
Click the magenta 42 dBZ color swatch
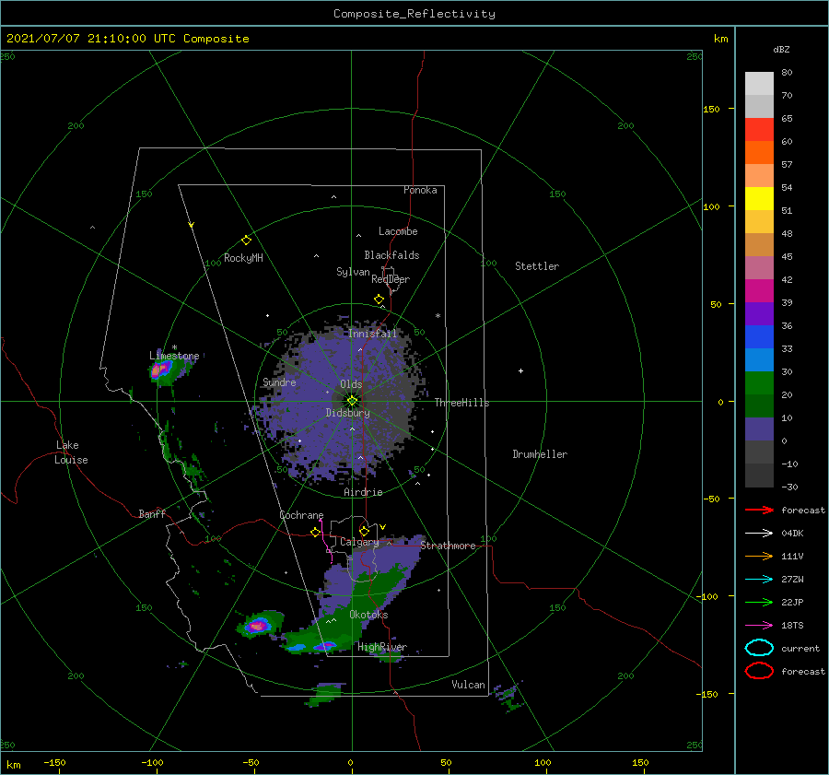pos(759,290)
